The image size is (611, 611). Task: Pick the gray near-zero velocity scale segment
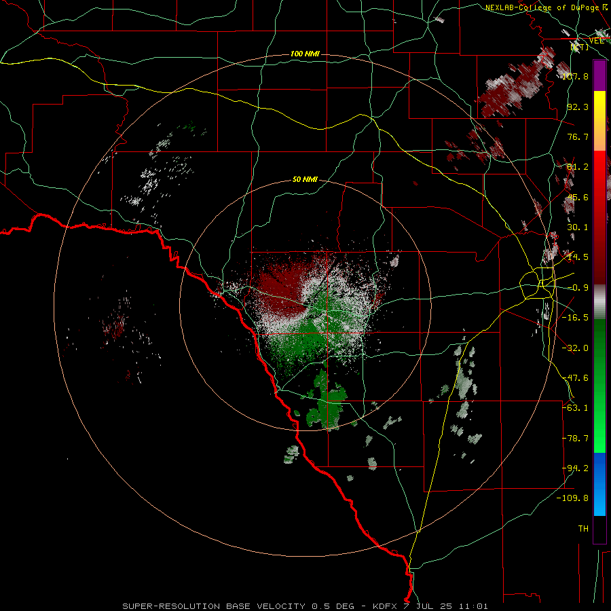[x=599, y=302]
